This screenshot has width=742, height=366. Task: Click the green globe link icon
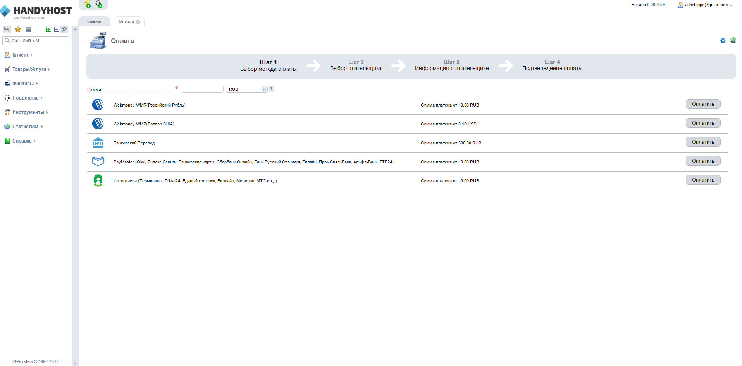click(x=733, y=40)
